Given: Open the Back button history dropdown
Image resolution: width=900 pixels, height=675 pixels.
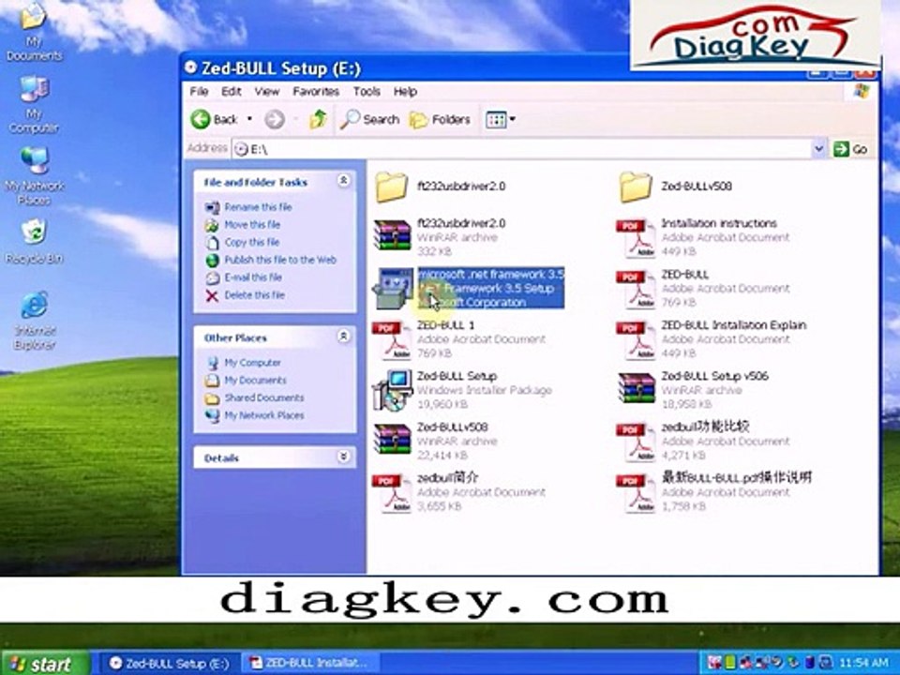Looking at the screenshot, I should 249,119.
